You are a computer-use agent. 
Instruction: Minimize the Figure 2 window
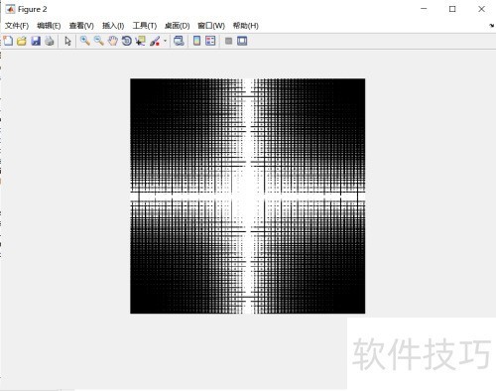[x=424, y=9]
